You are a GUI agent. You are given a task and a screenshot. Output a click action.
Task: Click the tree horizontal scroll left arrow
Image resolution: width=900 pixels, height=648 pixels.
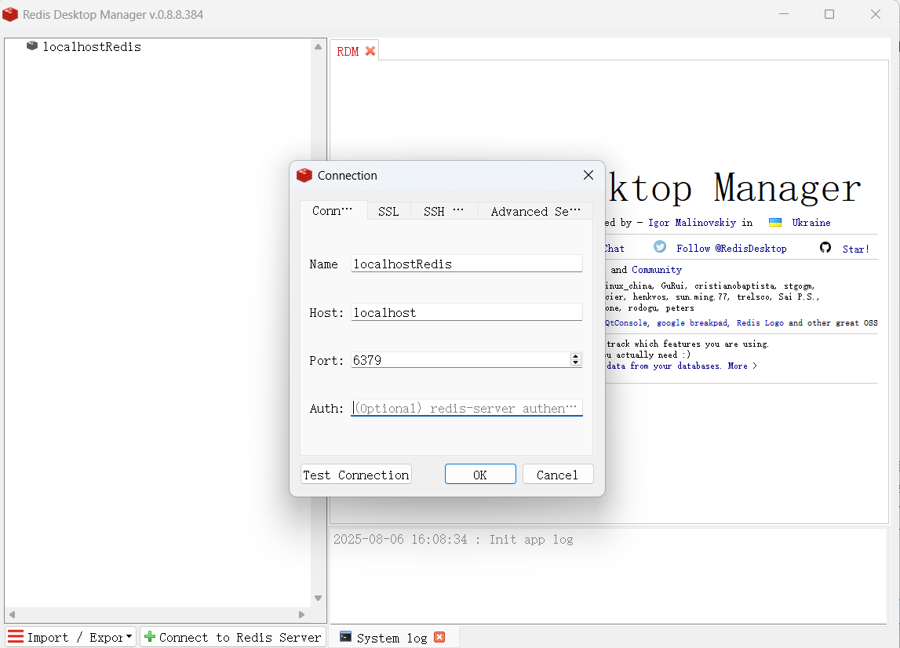[x=12, y=614]
